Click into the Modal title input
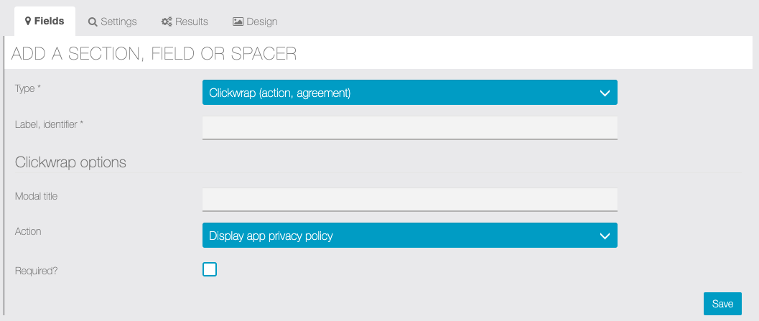 pyautogui.click(x=409, y=199)
